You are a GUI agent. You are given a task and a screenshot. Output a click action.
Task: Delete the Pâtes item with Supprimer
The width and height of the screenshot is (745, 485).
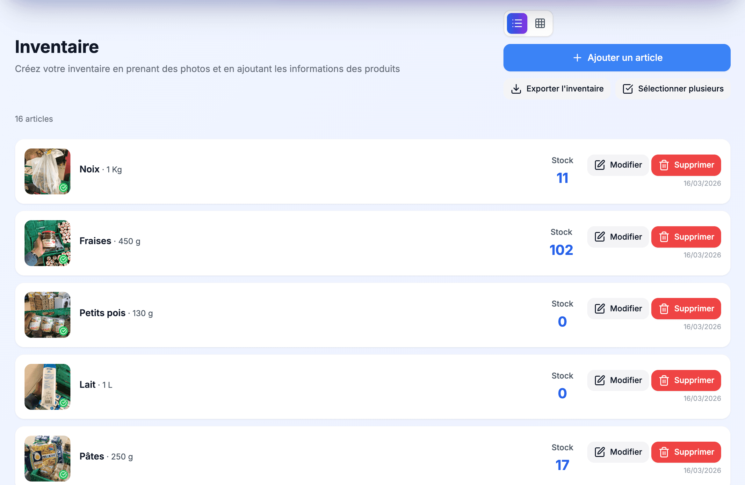pos(686,452)
